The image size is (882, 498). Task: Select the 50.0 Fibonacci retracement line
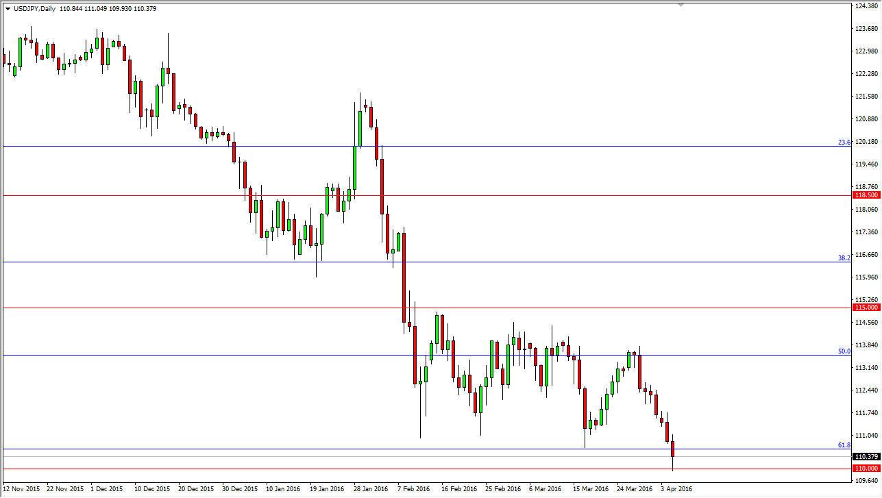pyautogui.click(x=411, y=355)
